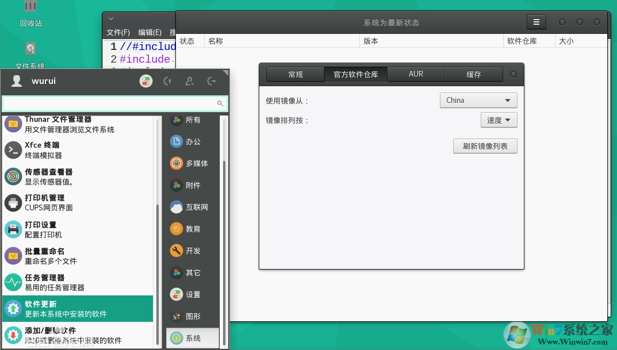Switch to the AUR tab
617x350 pixels.
click(x=416, y=74)
